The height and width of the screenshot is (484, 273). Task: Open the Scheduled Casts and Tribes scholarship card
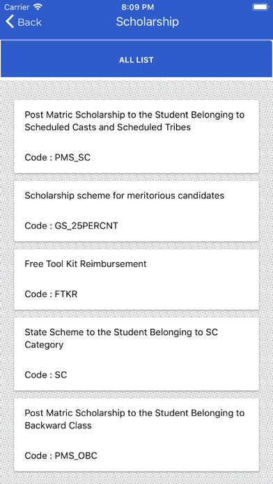coord(136,136)
